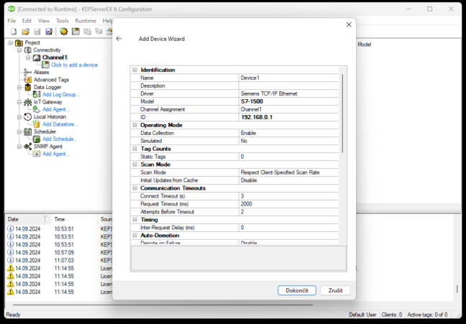Image resolution: width=466 pixels, height=324 pixels.
Task: Open the File menu
Action: pos(12,21)
